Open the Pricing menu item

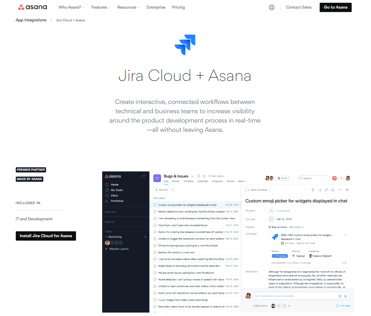[178, 7]
